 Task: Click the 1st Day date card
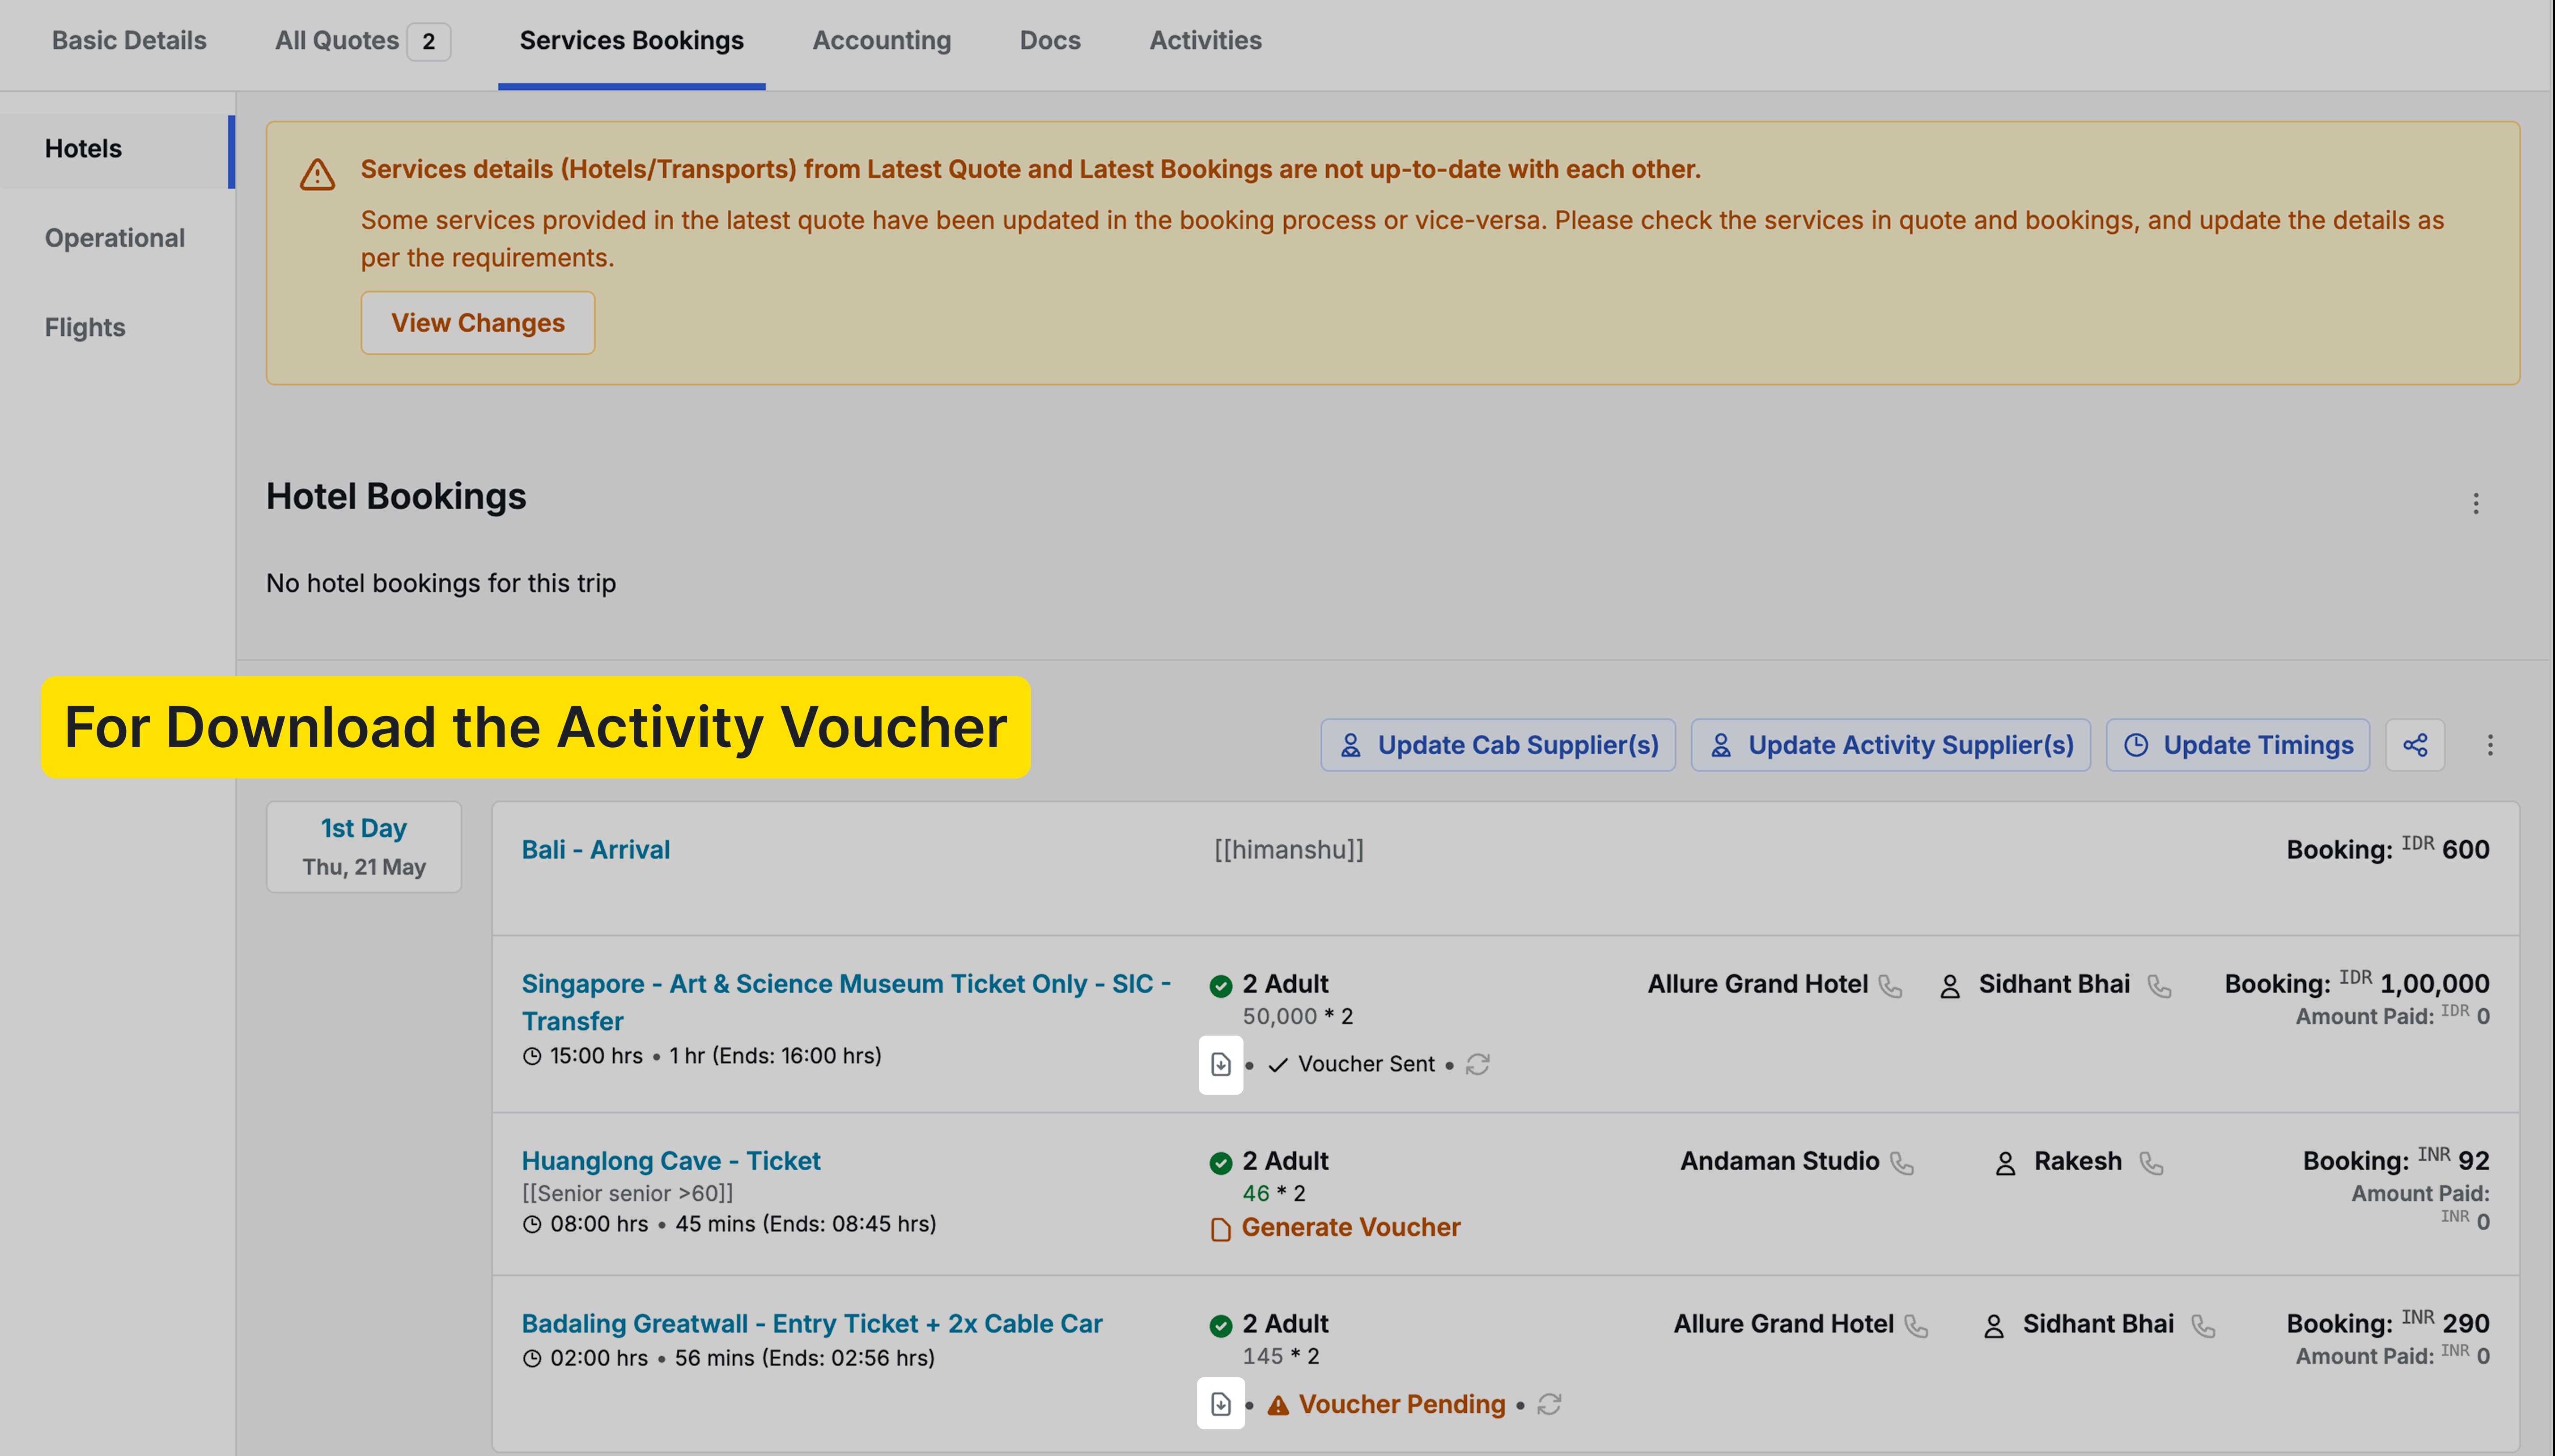364,847
